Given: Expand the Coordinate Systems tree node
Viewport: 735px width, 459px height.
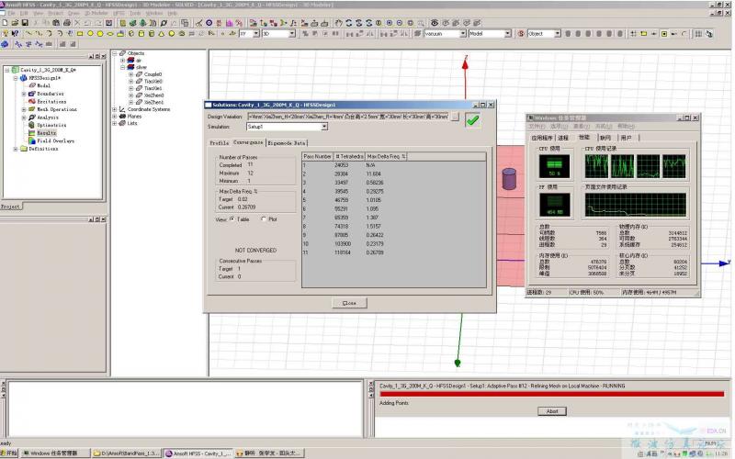Looking at the screenshot, I should [115, 109].
